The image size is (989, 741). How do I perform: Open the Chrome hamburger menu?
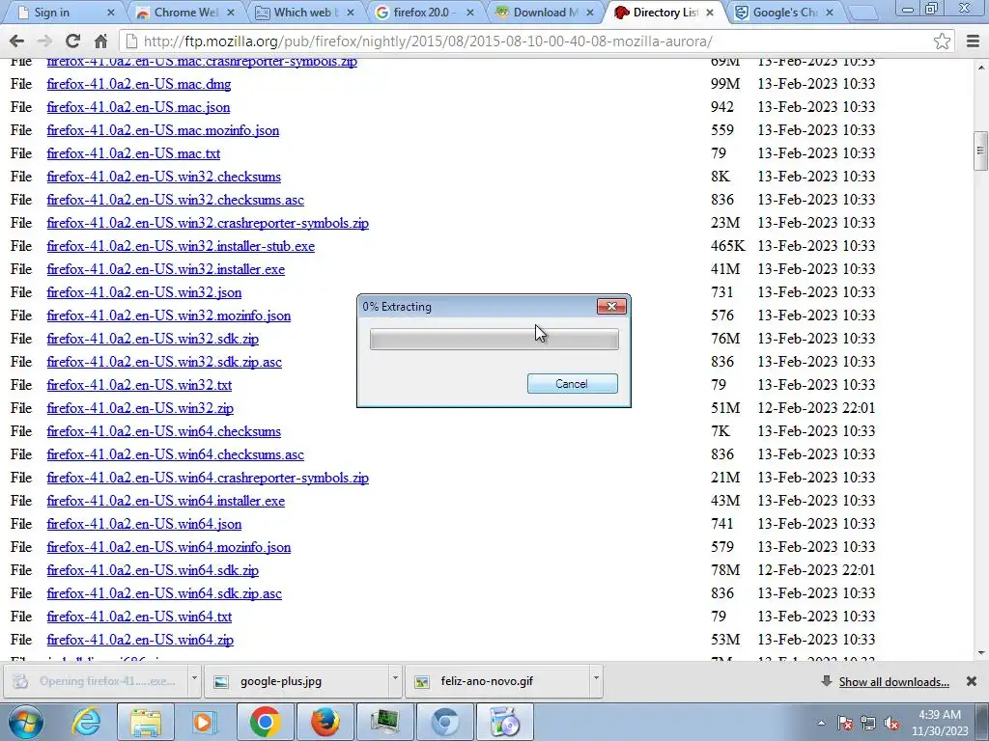(974, 41)
